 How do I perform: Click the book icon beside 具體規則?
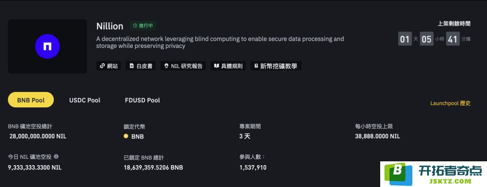tap(217, 65)
